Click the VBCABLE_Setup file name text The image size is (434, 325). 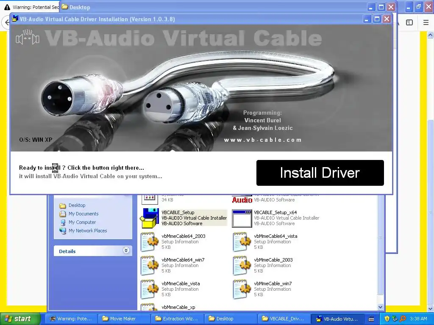click(178, 212)
